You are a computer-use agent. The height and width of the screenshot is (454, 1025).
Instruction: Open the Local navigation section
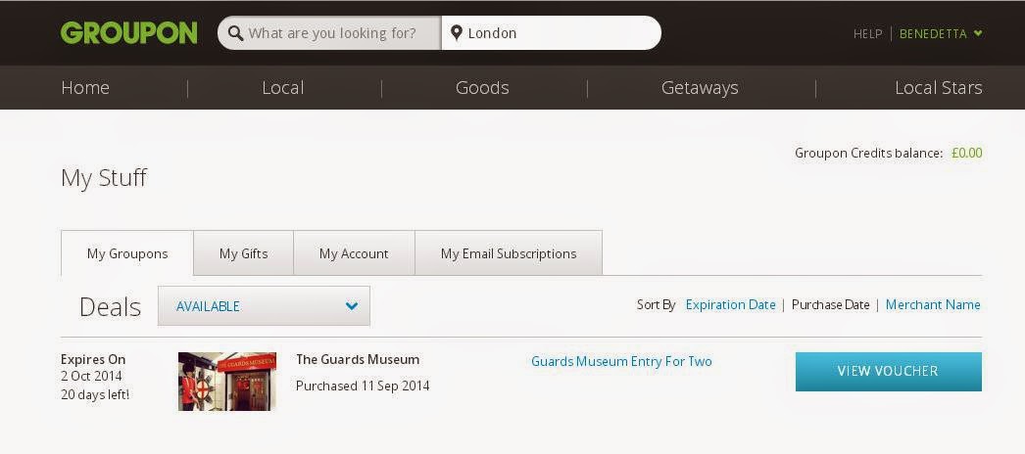click(x=282, y=87)
